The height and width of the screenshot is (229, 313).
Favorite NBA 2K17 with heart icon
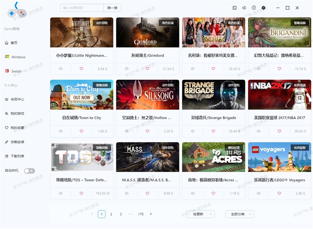tap(279, 131)
